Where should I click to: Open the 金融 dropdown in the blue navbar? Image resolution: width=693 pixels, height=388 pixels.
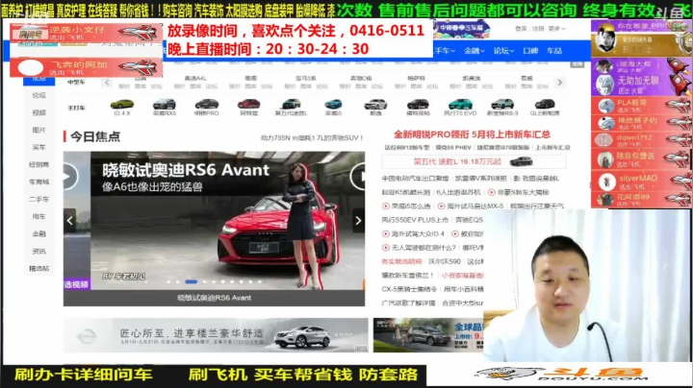coord(474,51)
